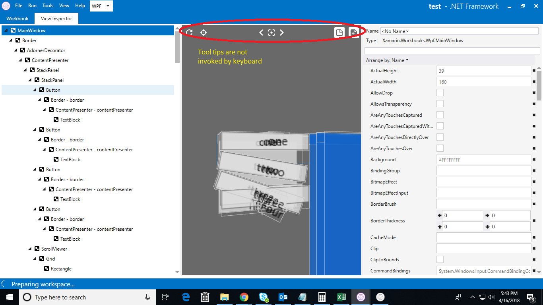Image resolution: width=543 pixels, height=305 pixels.
Task: Check the ClipToBounds checkbox
Action: coord(440,259)
